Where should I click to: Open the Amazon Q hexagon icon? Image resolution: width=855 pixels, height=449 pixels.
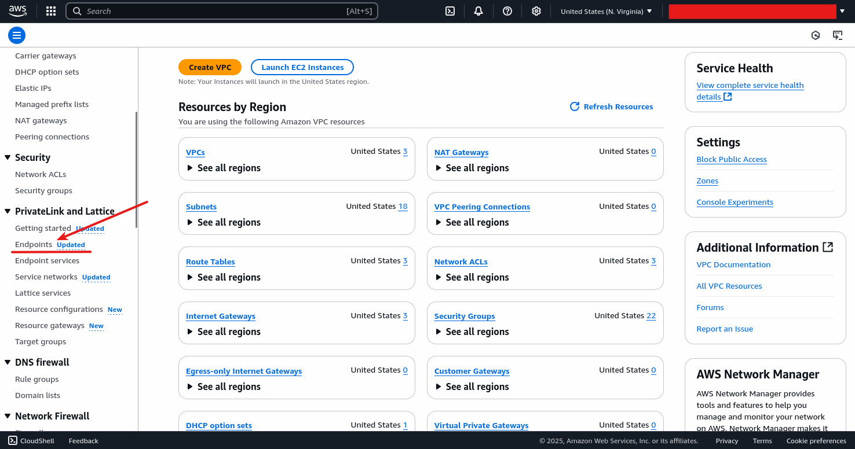click(816, 35)
